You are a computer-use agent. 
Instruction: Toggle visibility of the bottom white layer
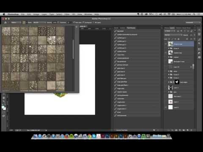pyautogui.click(x=166, y=107)
